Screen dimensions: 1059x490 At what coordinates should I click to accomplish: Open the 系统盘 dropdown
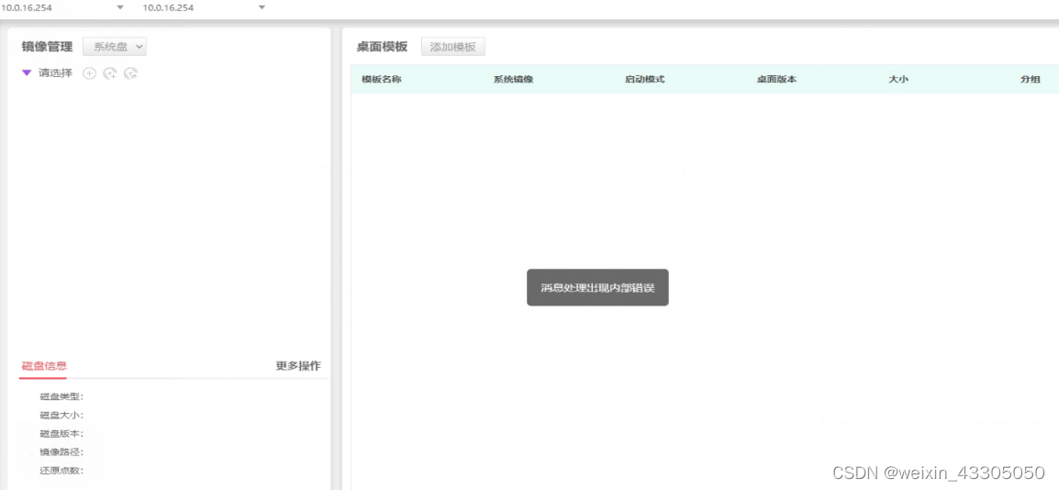pyautogui.click(x=115, y=47)
